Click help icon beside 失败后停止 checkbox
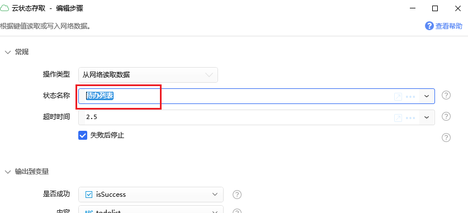 pos(446,138)
